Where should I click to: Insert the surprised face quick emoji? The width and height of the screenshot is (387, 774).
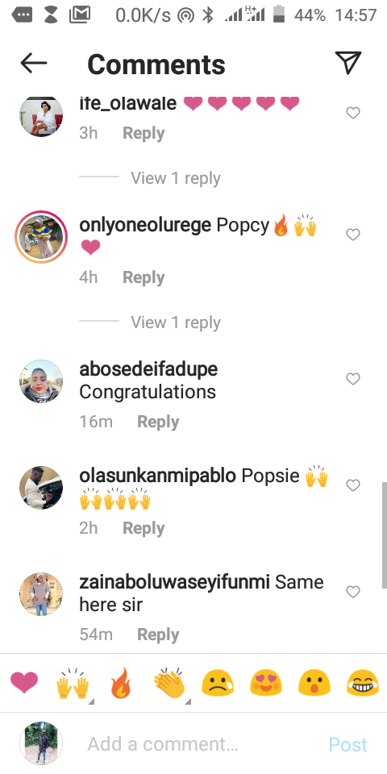[x=314, y=683]
